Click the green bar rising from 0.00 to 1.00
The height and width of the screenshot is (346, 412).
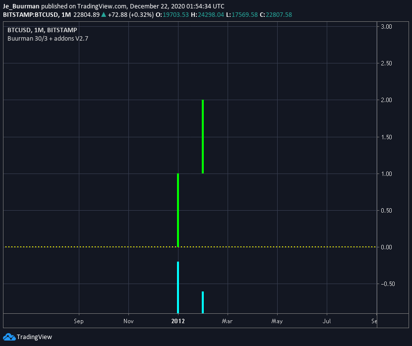coord(178,210)
